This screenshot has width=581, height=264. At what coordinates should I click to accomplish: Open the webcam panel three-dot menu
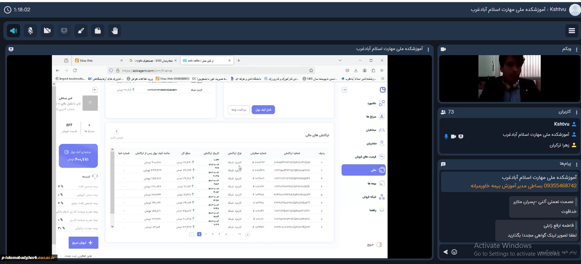[577, 49]
